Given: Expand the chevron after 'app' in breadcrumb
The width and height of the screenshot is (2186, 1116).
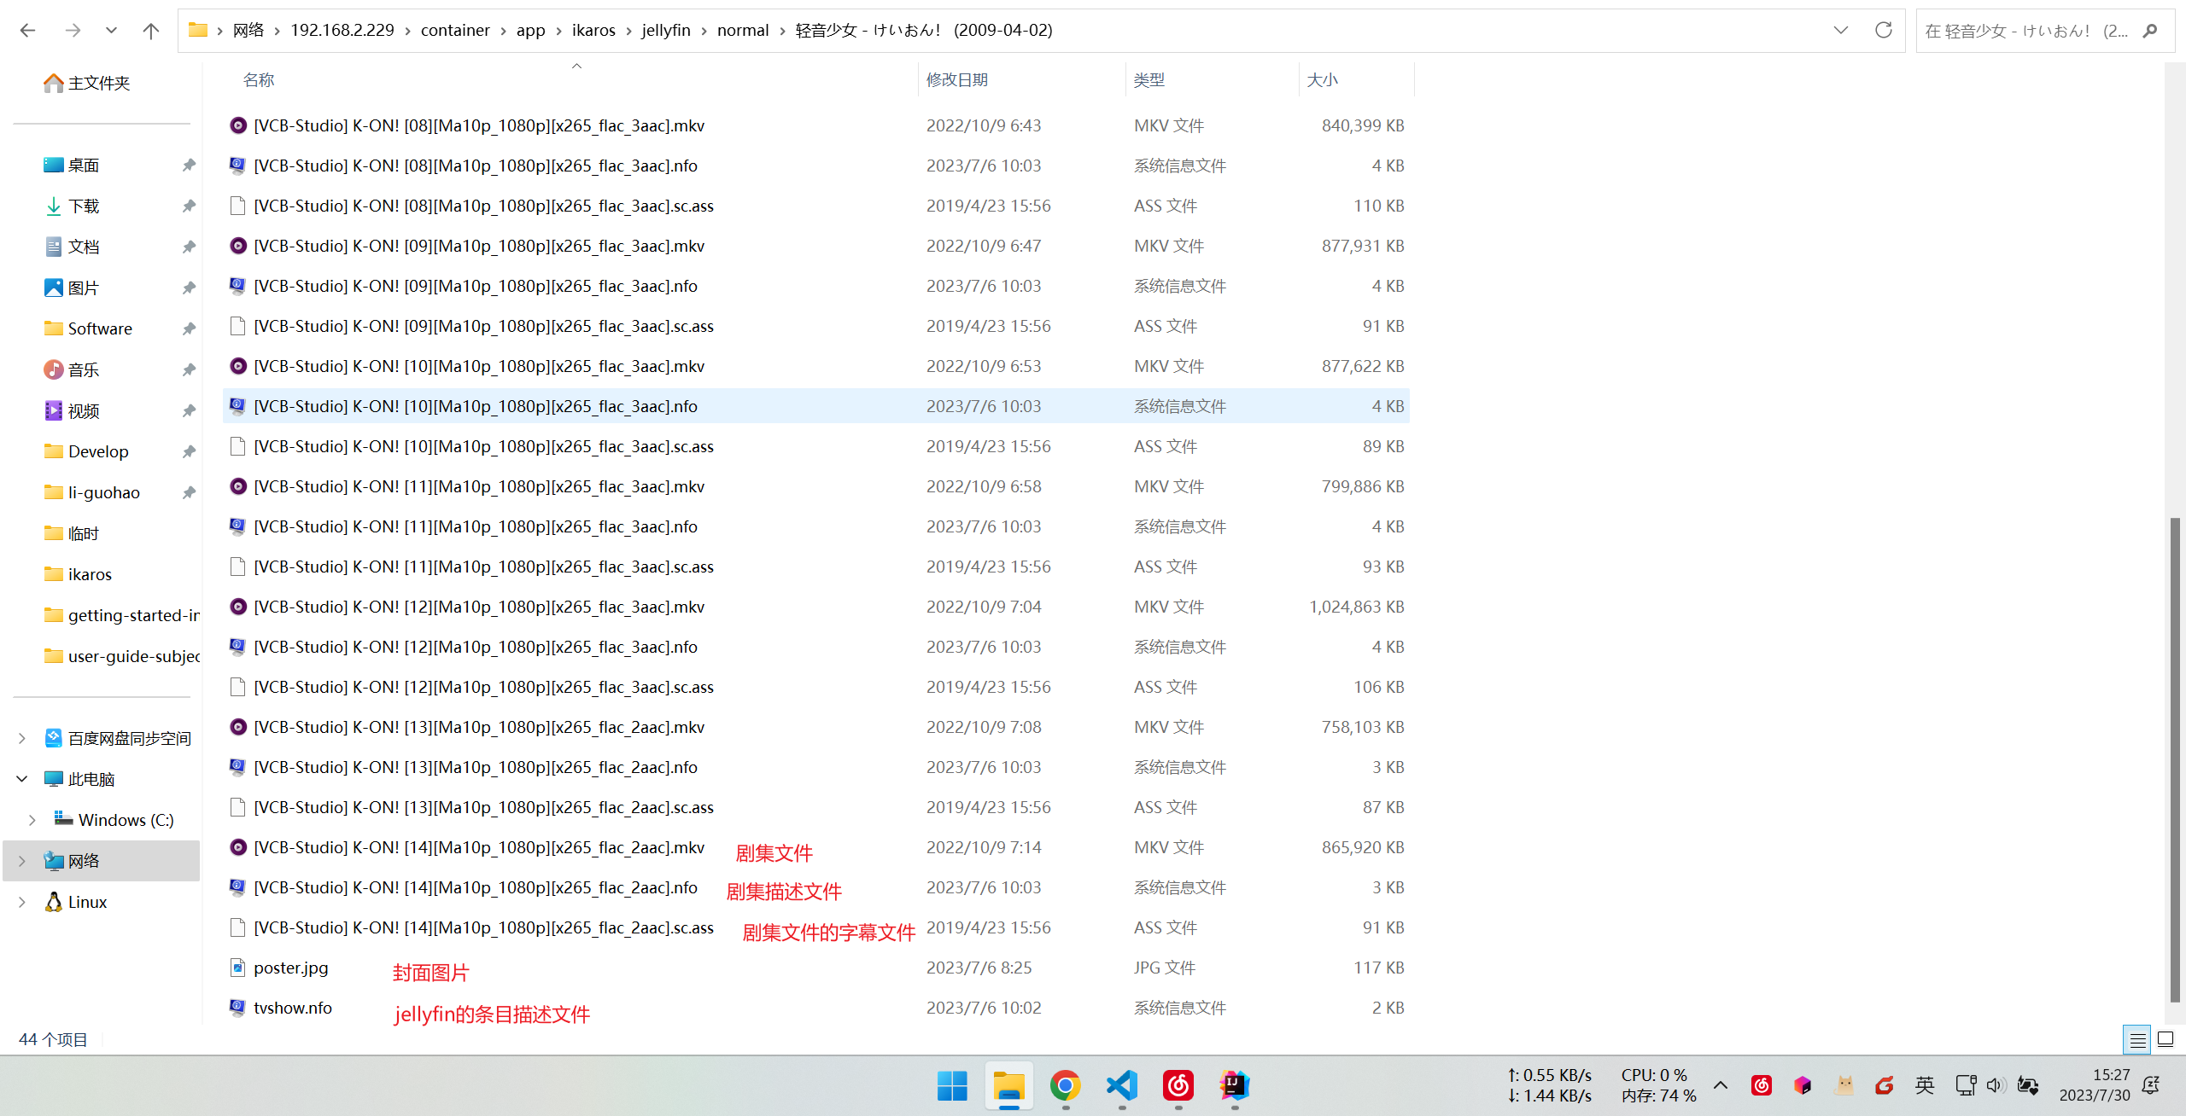Looking at the screenshot, I should pos(559,31).
